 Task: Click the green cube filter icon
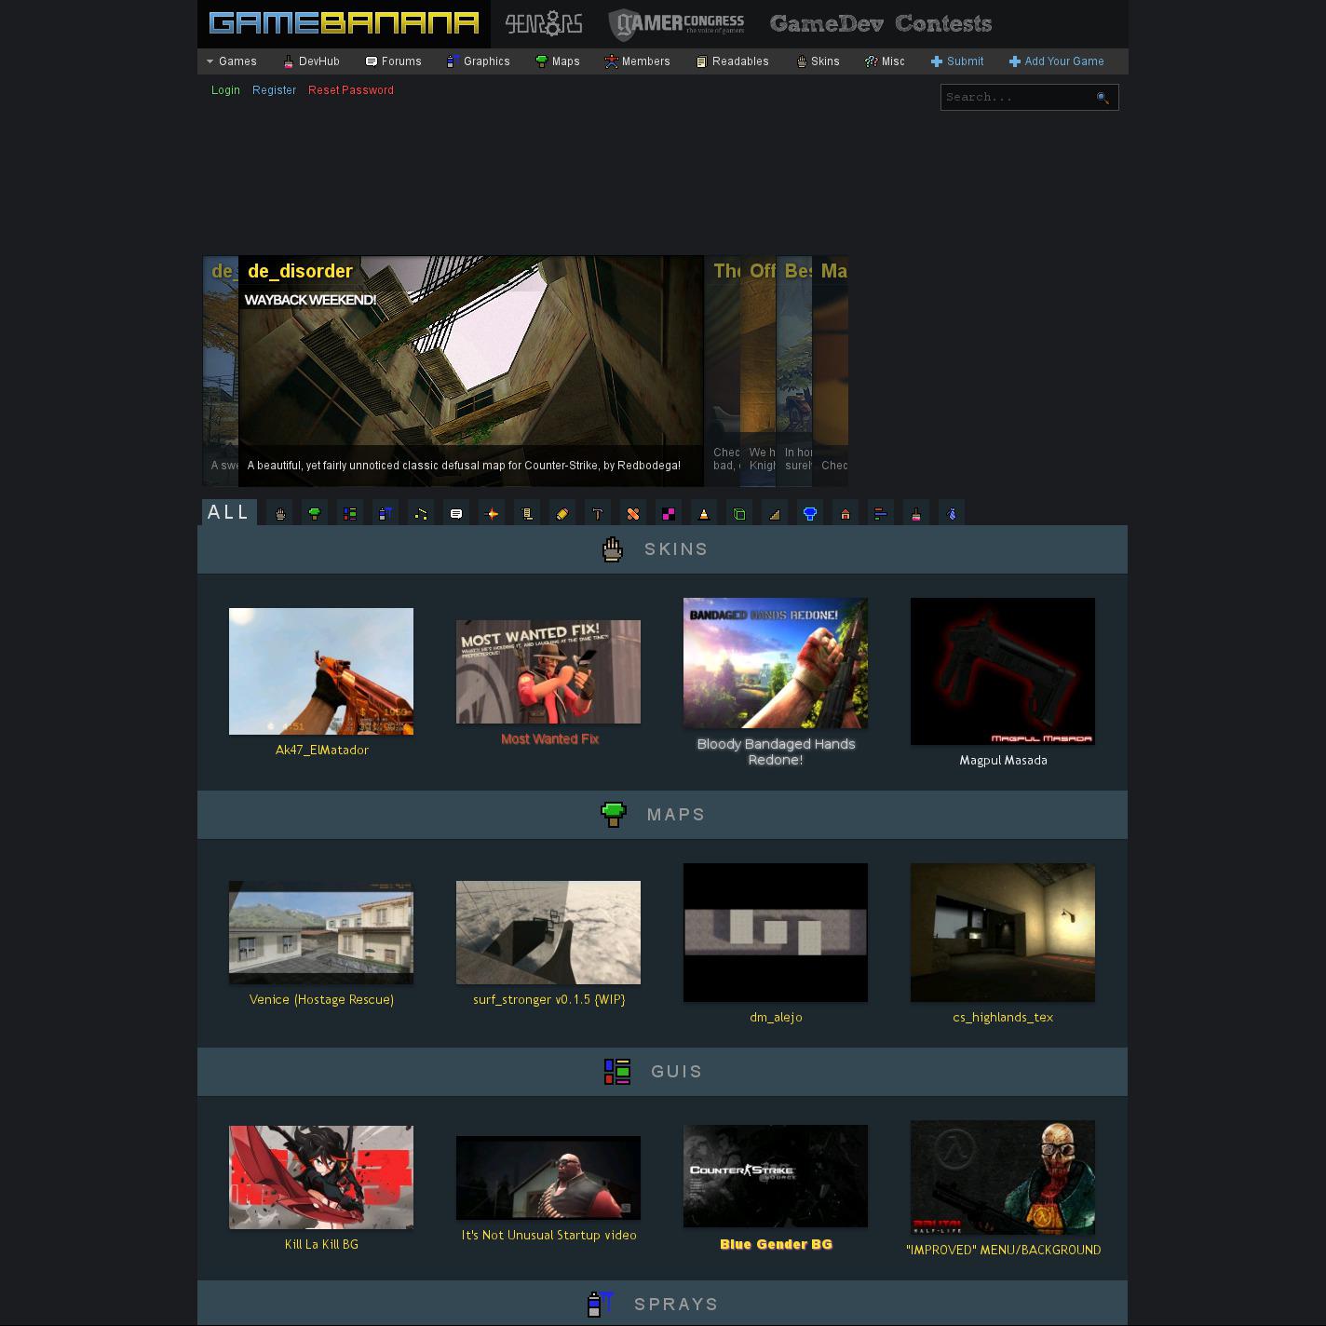click(739, 513)
